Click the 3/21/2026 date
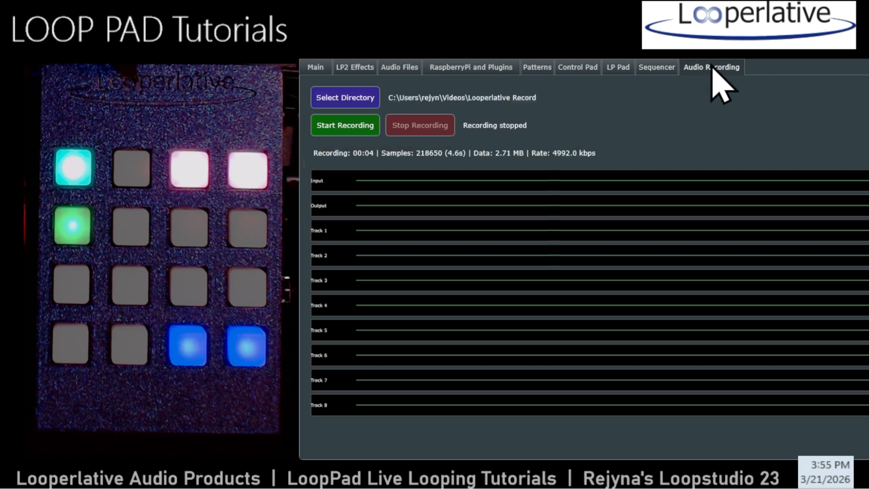Viewport: 869px width, 489px height. tap(825, 479)
